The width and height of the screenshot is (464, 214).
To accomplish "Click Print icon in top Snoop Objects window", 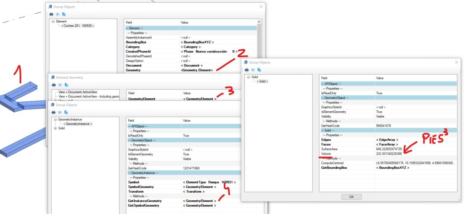I will (51, 14).
